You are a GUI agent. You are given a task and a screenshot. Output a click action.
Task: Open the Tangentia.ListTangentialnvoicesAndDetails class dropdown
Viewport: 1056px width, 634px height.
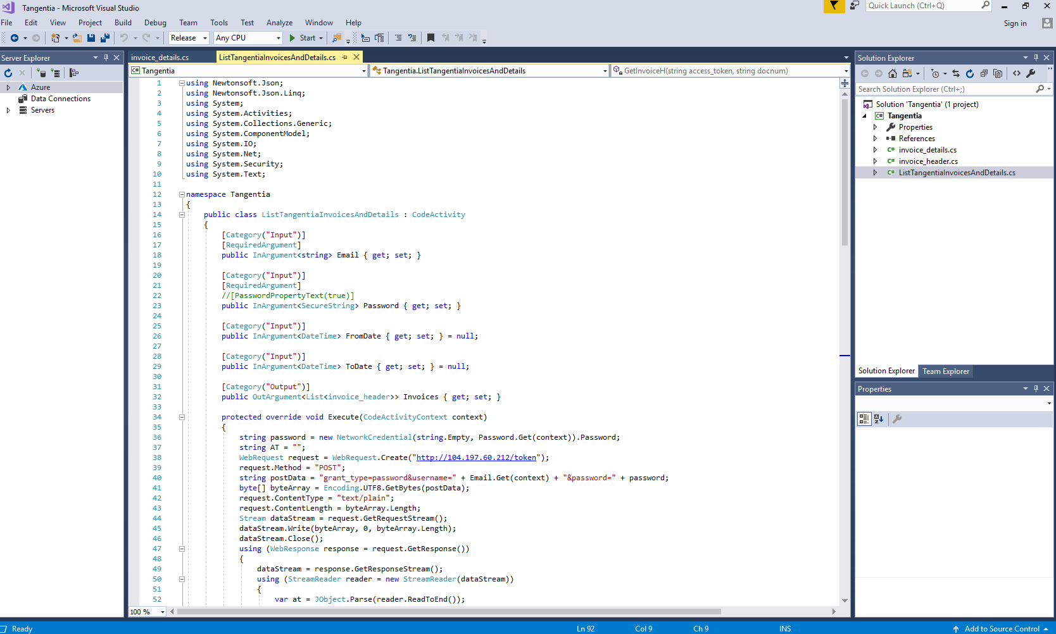pyautogui.click(x=489, y=71)
